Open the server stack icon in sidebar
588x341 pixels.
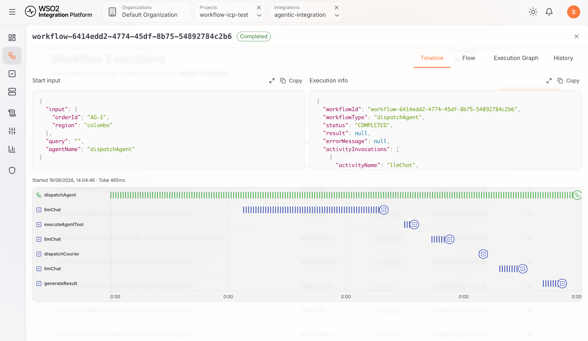coord(12,92)
